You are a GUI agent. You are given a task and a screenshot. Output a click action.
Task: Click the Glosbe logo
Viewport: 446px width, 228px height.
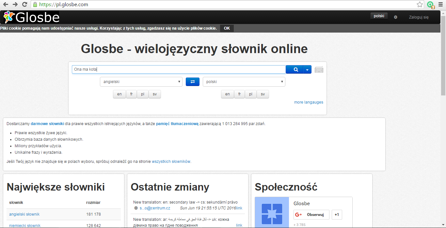[x=31, y=17]
